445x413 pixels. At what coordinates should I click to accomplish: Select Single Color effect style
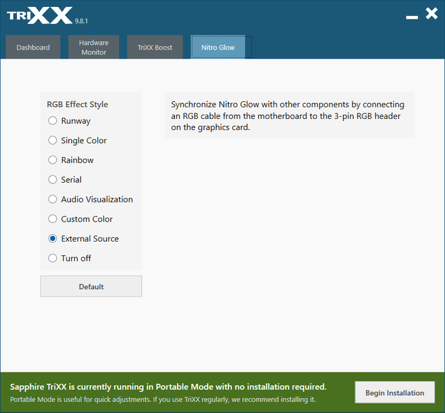click(77, 140)
